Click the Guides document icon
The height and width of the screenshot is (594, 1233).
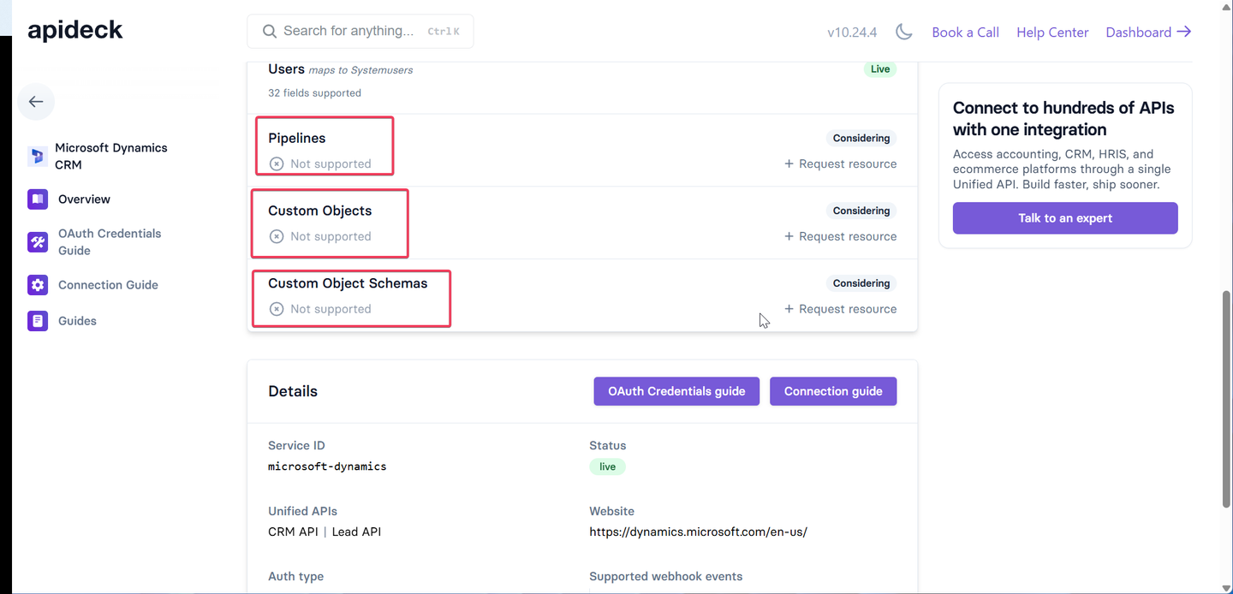click(x=38, y=321)
